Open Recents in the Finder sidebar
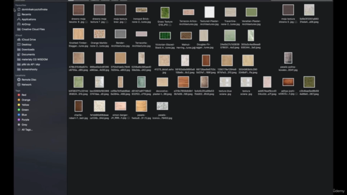The image size is (347, 195). pyautogui.click(x=24, y=15)
